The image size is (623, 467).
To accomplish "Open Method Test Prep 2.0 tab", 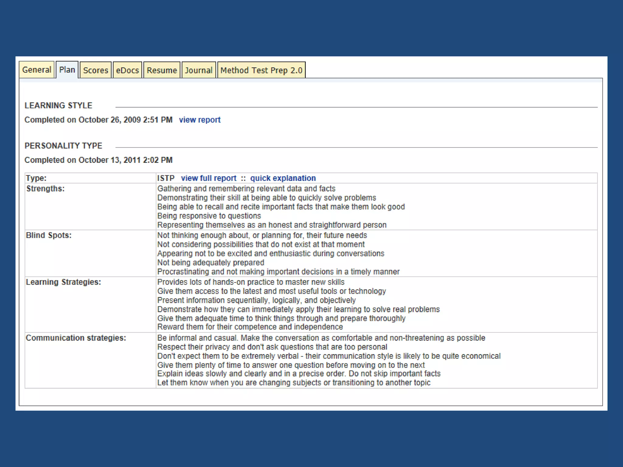I will pos(261,70).
